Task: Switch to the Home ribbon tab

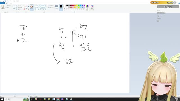Action: pyautogui.click(x=6, y=3)
